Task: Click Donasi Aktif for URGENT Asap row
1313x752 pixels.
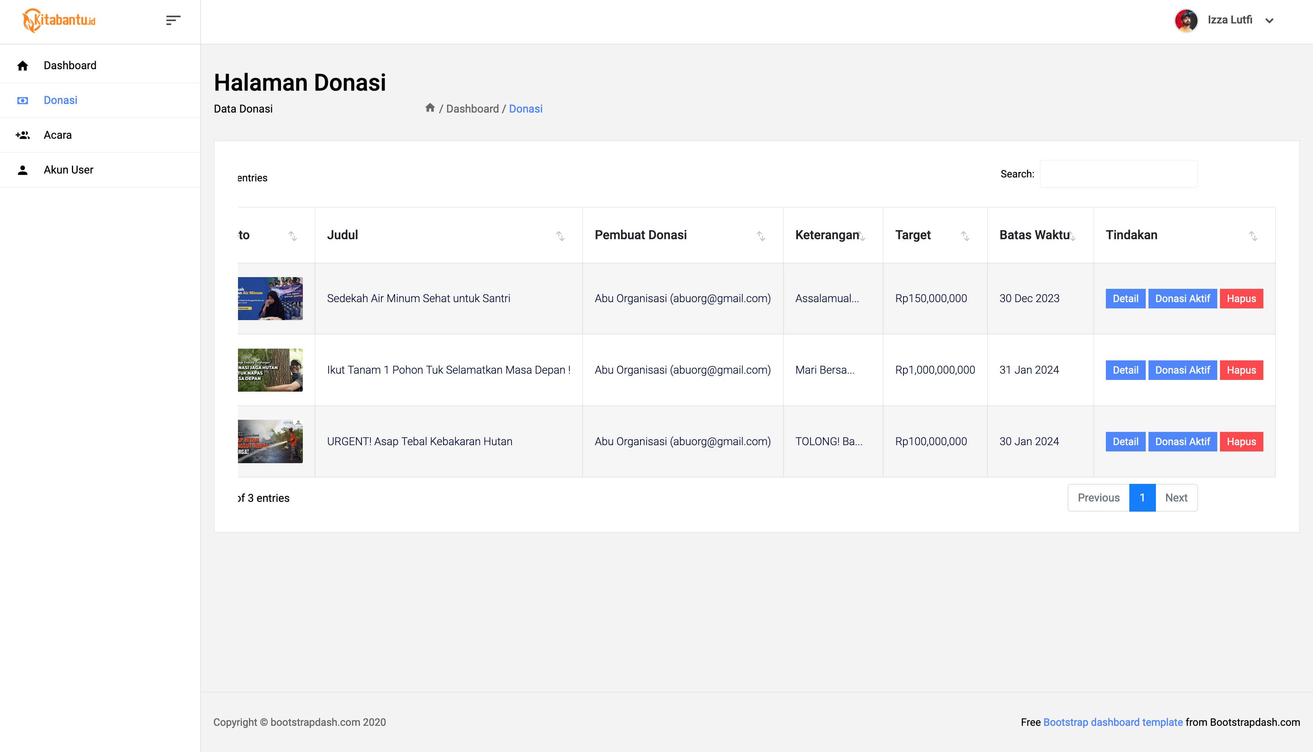Action: tap(1182, 442)
